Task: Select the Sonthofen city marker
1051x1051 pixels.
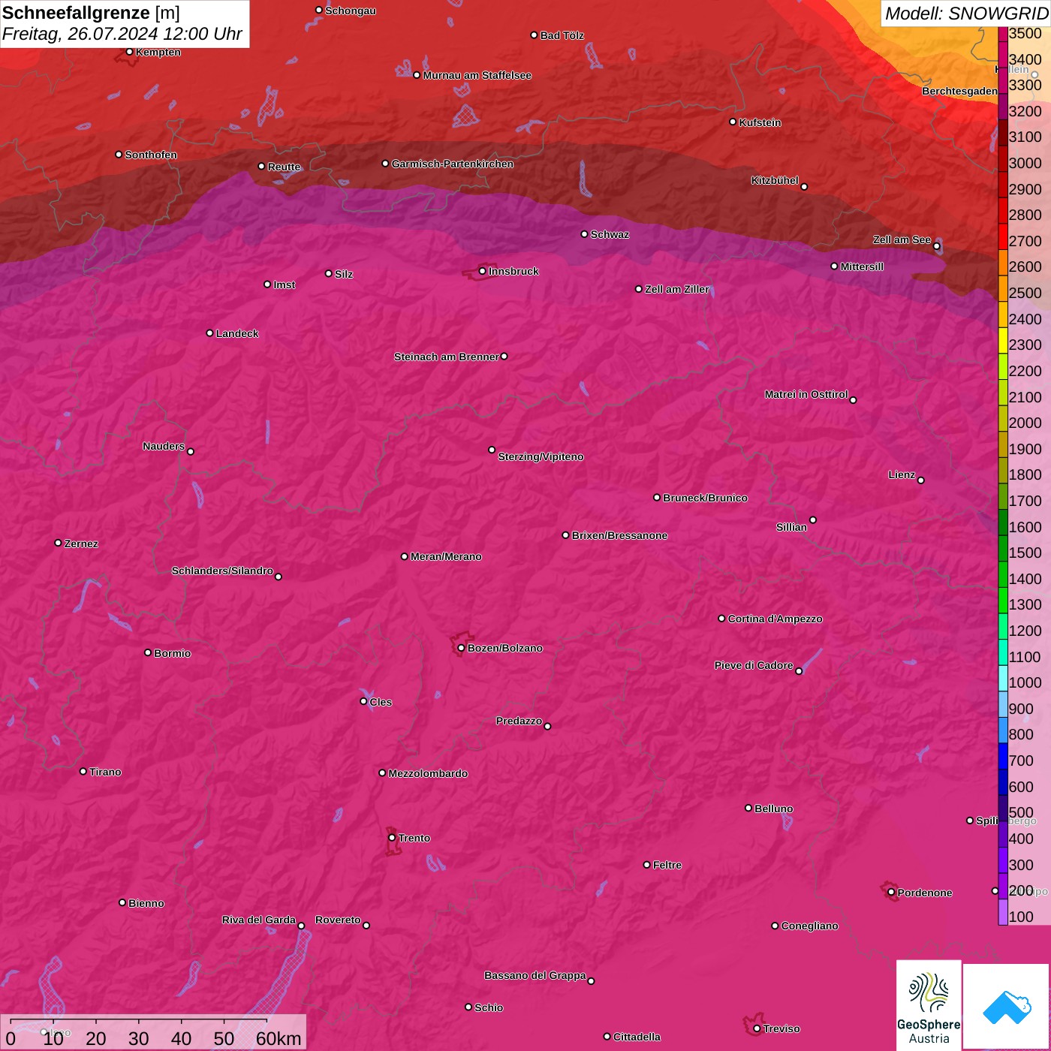Action: pyautogui.click(x=119, y=155)
